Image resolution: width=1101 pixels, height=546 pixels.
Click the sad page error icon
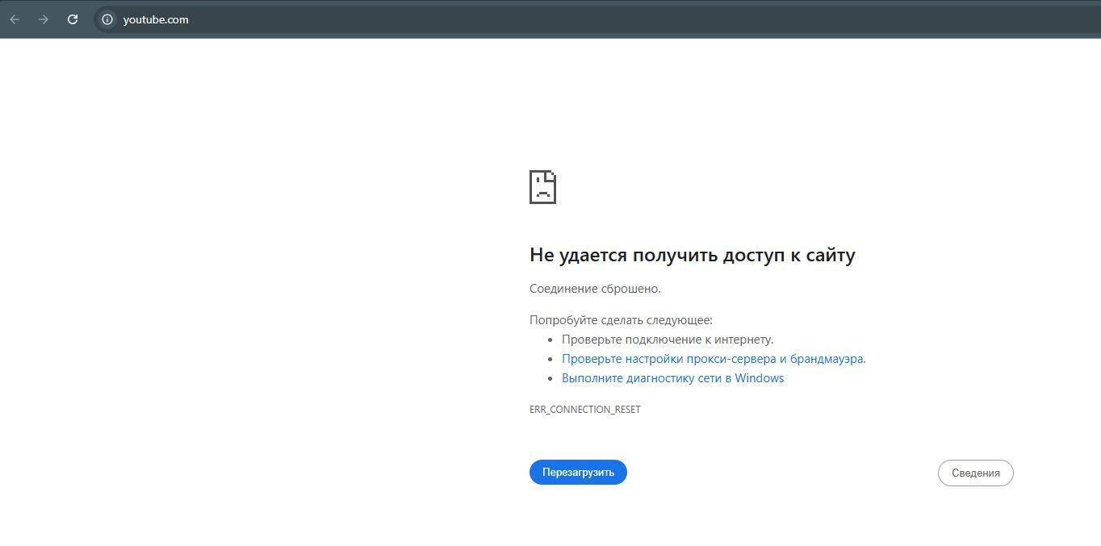tap(542, 187)
